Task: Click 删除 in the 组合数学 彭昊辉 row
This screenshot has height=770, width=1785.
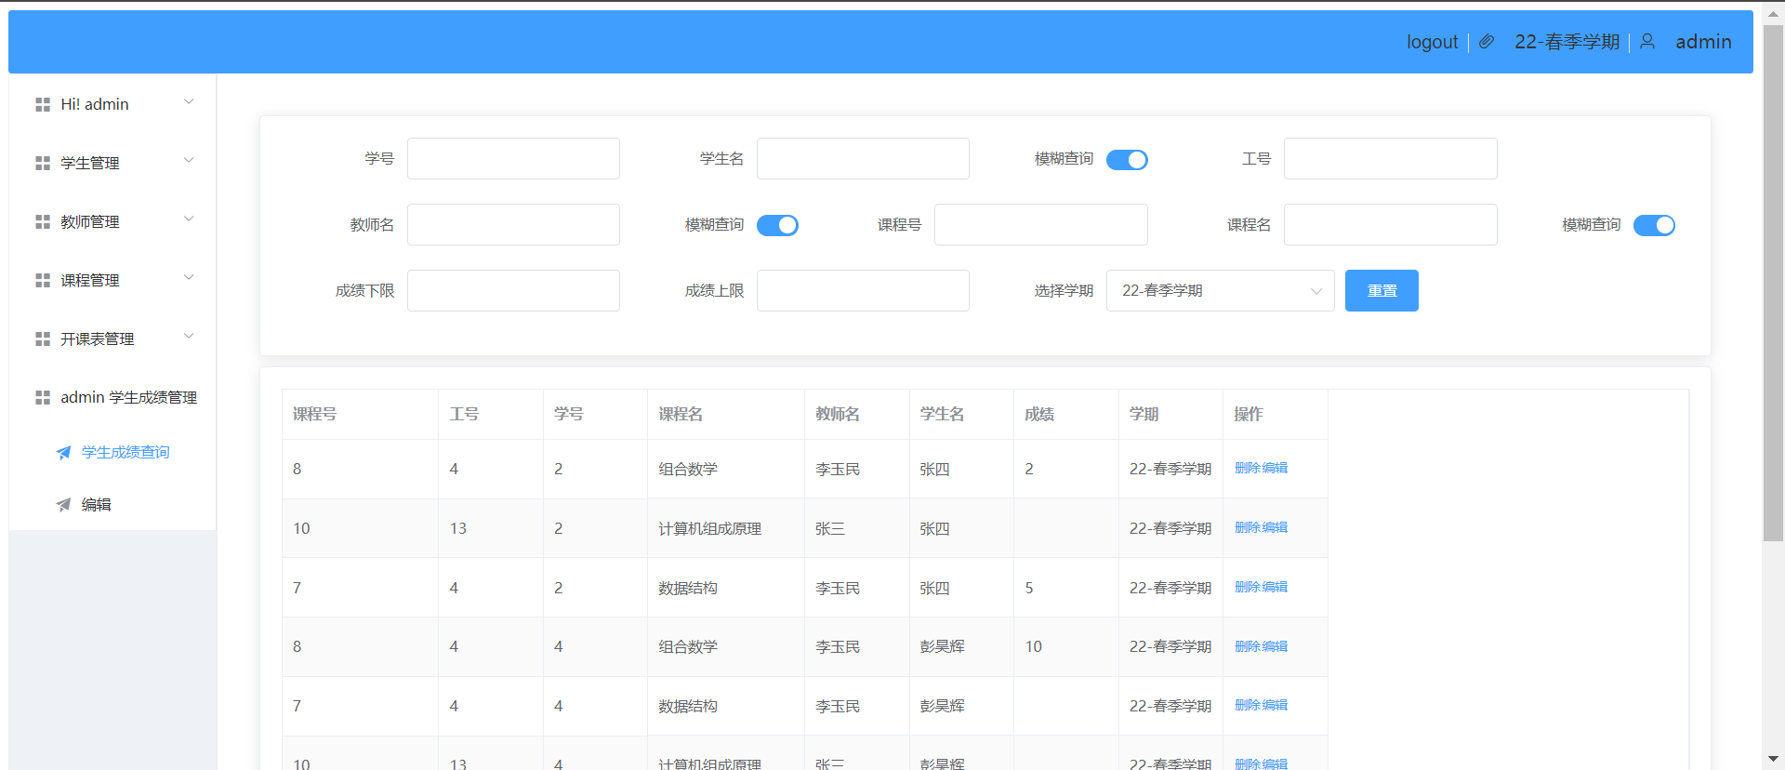Action: (x=1247, y=647)
